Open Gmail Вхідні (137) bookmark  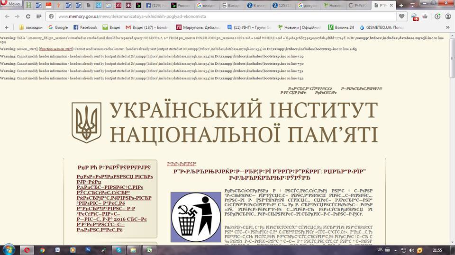(147, 27)
